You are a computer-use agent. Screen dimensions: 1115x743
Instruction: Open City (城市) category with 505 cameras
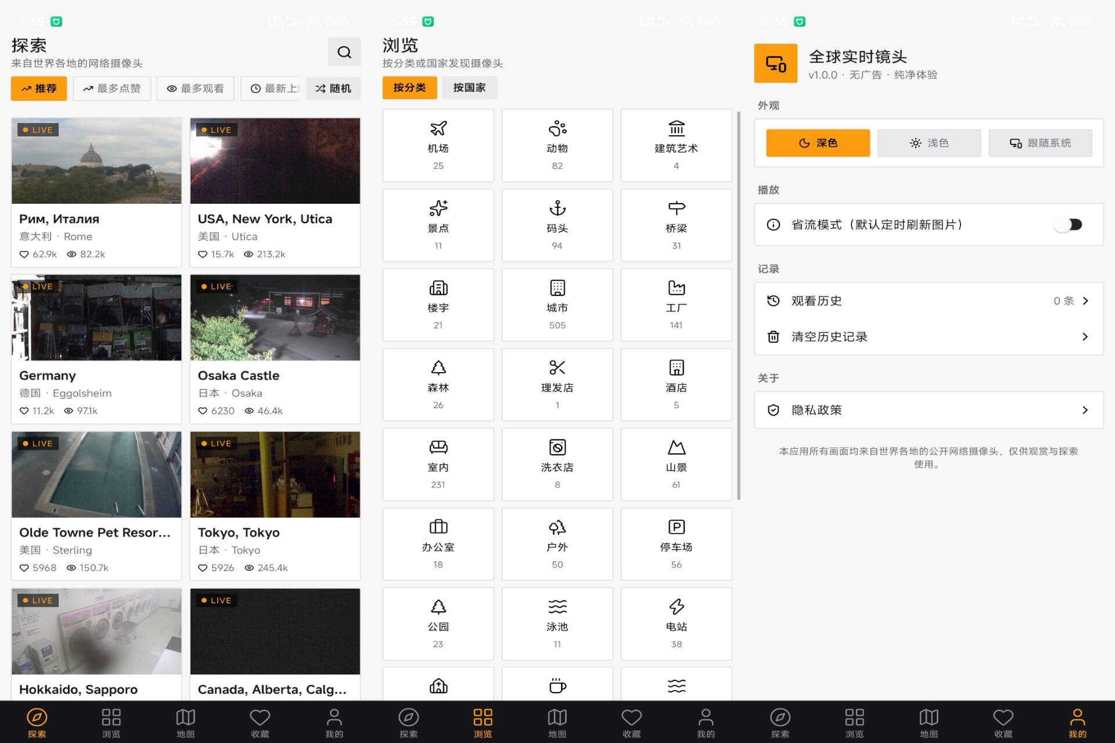point(557,305)
